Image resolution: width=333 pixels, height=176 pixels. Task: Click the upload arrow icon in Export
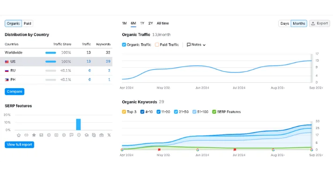tap(313, 23)
